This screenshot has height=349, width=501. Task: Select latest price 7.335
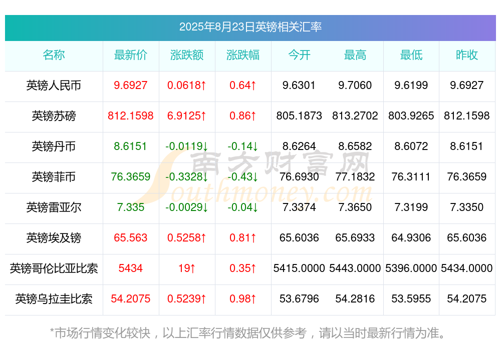pyautogui.click(x=131, y=207)
